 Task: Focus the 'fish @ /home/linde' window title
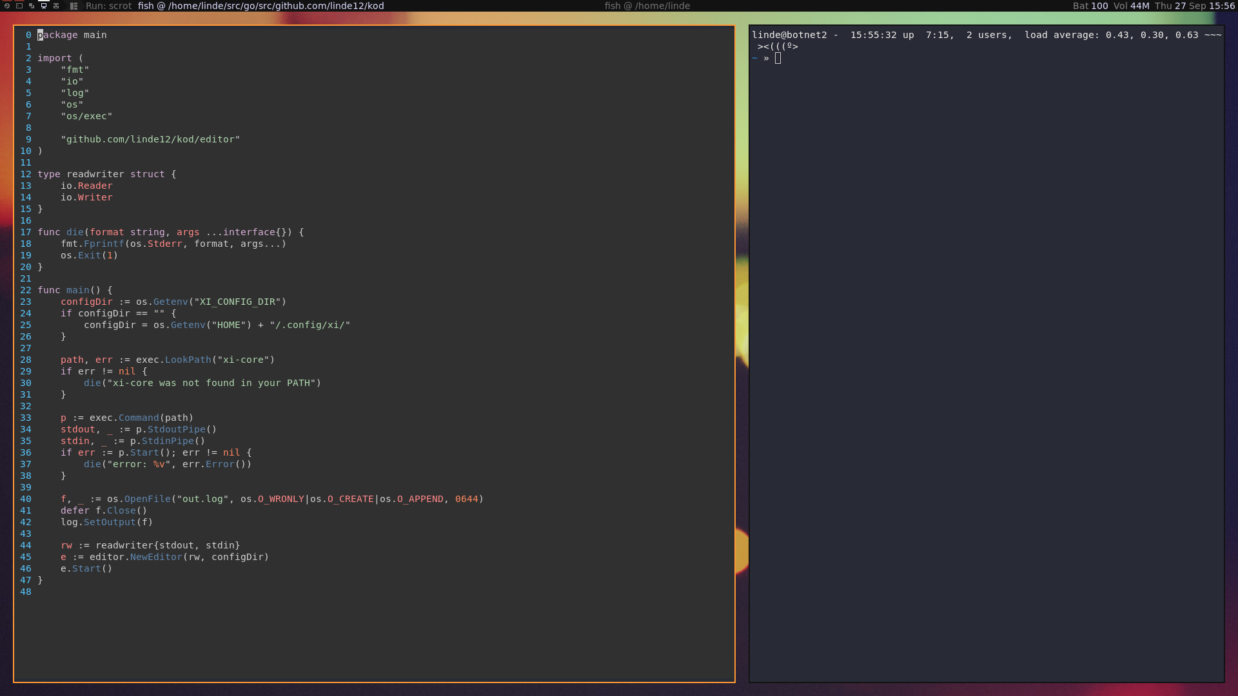click(x=647, y=6)
